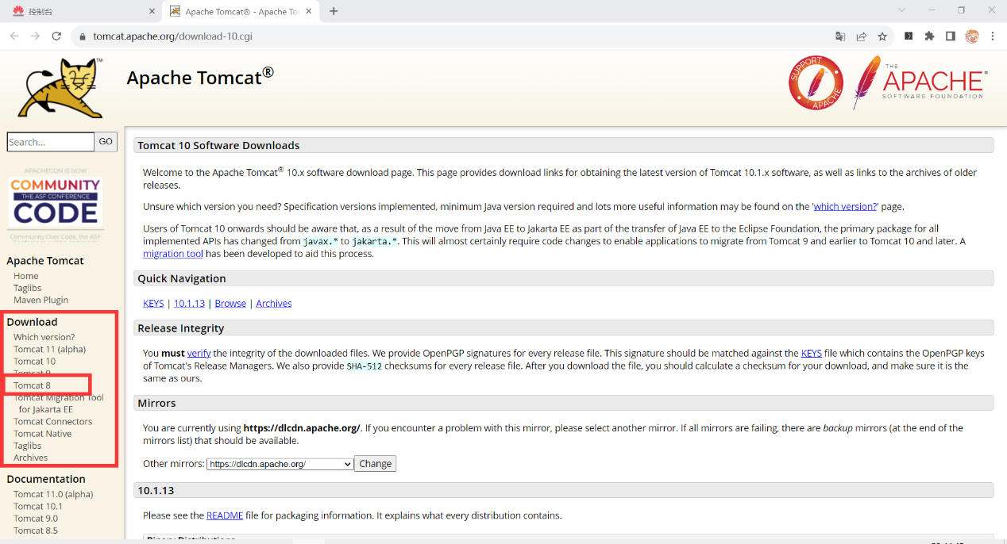The height and width of the screenshot is (544, 1007).
Task: Open the Which version? sidebar link
Action: pyautogui.click(x=44, y=337)
